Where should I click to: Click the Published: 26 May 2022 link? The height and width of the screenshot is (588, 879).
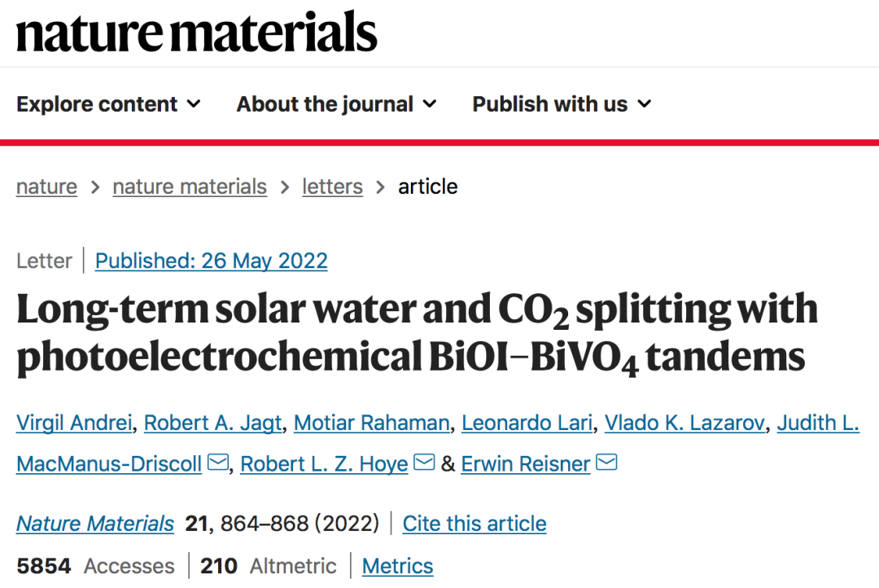212,261
